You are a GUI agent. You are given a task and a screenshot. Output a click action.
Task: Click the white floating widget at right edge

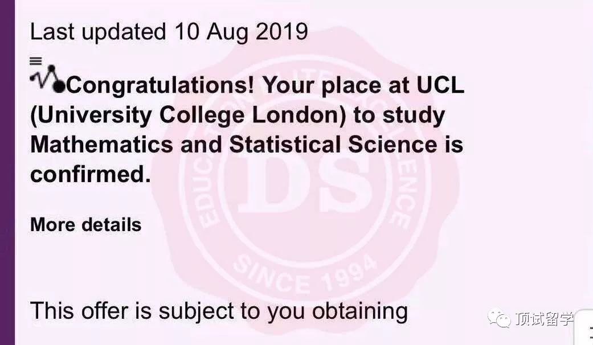584,326
